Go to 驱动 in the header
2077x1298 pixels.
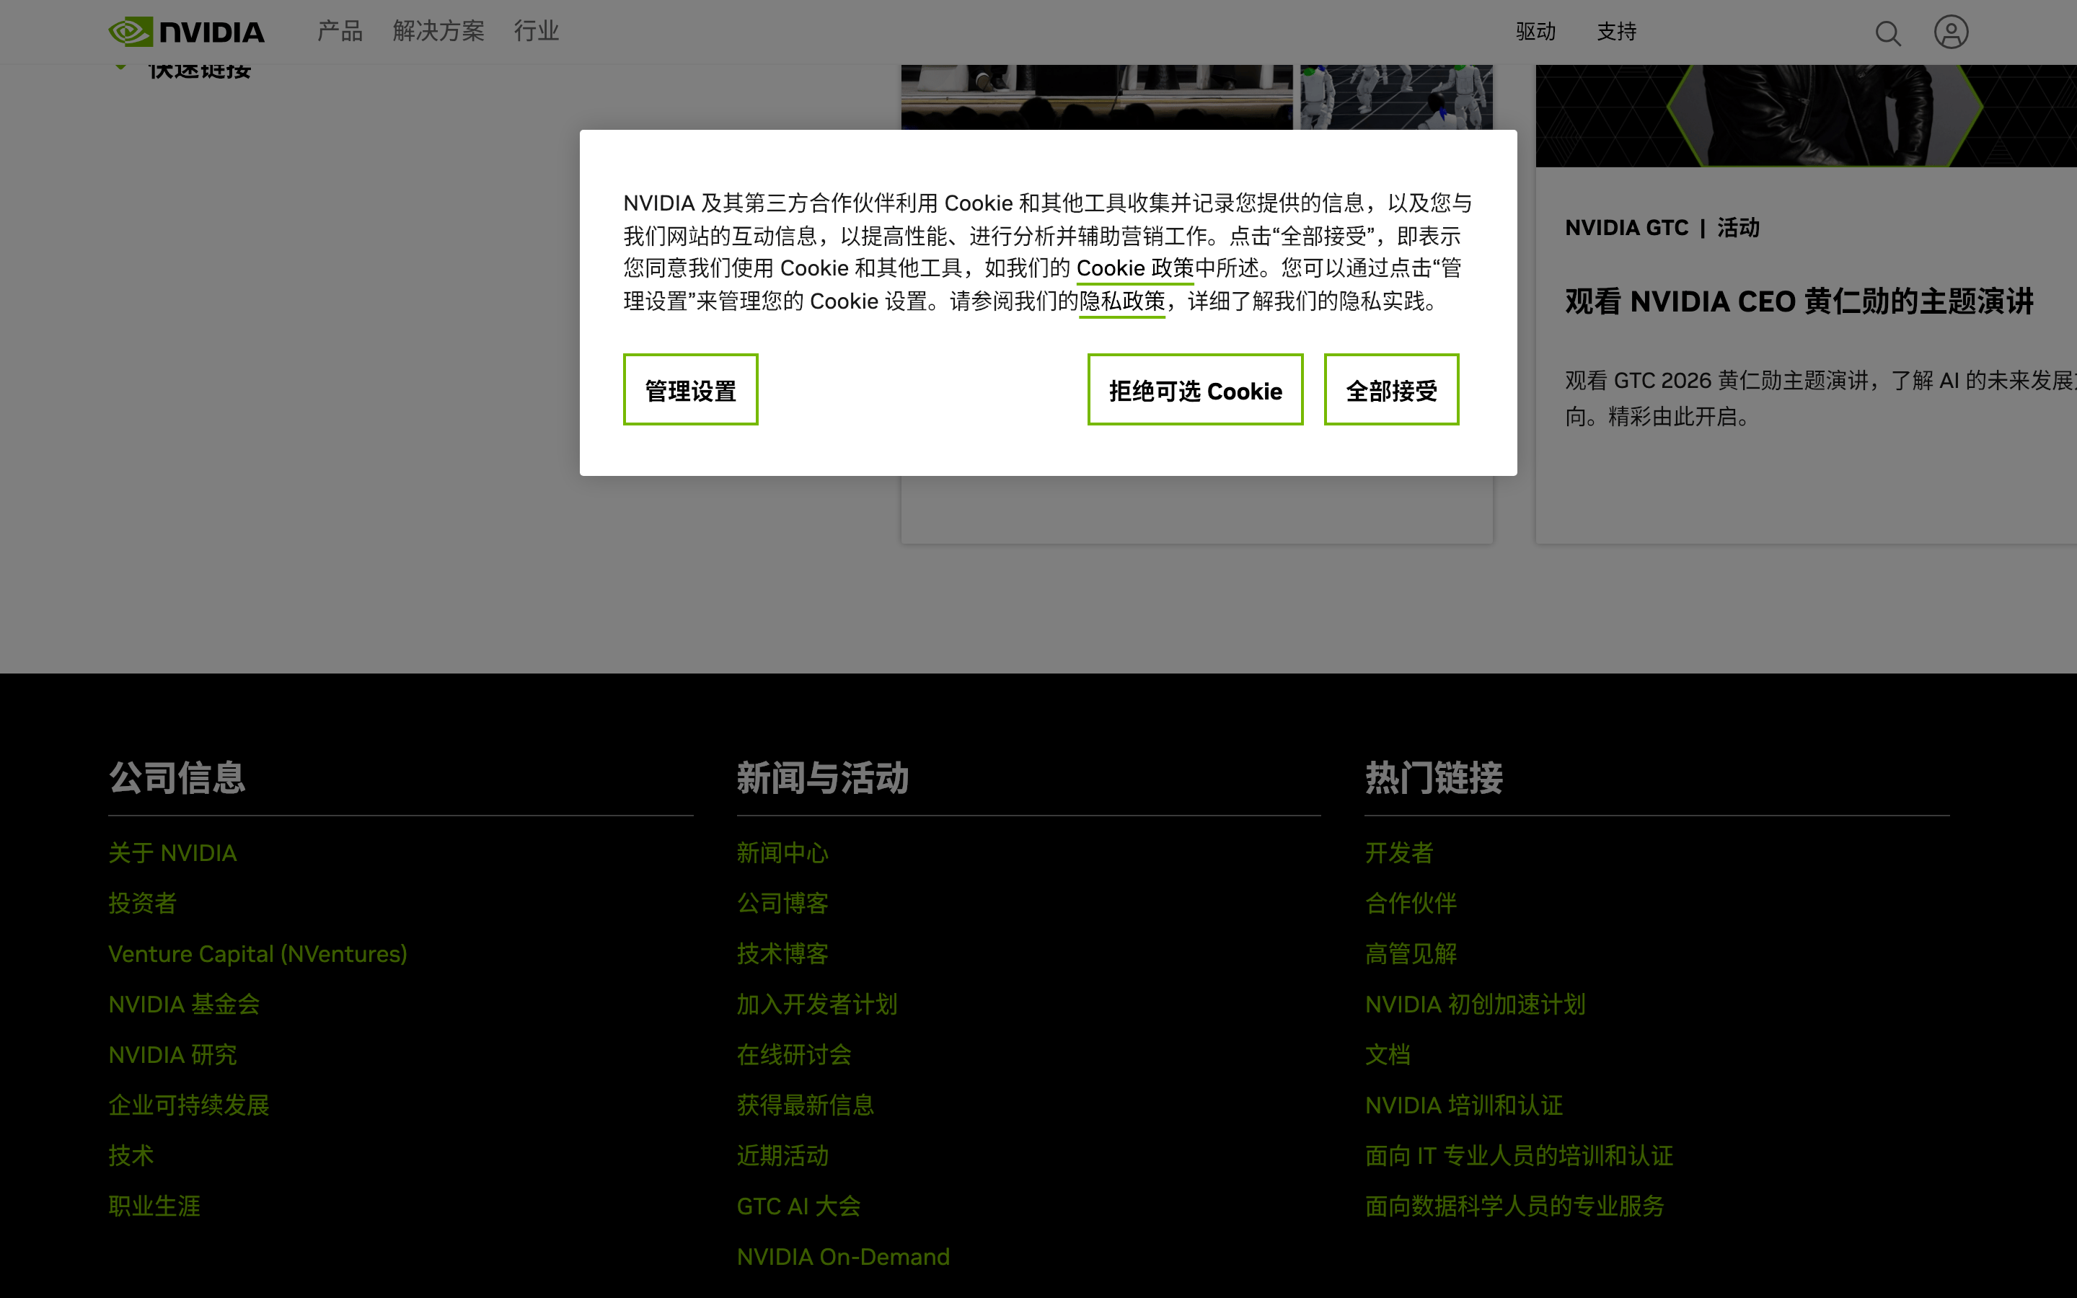point(1535,32)
